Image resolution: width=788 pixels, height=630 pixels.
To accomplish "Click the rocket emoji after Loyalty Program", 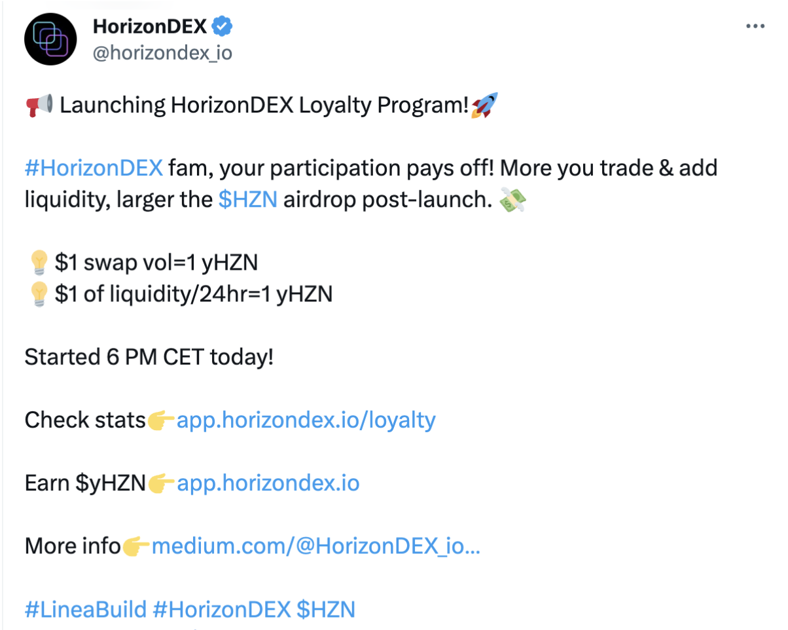I will point(484,105).
